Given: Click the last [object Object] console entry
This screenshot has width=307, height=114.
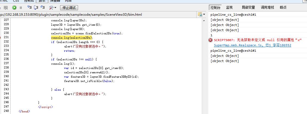Looking at the screenshot, I should point(225,61).
